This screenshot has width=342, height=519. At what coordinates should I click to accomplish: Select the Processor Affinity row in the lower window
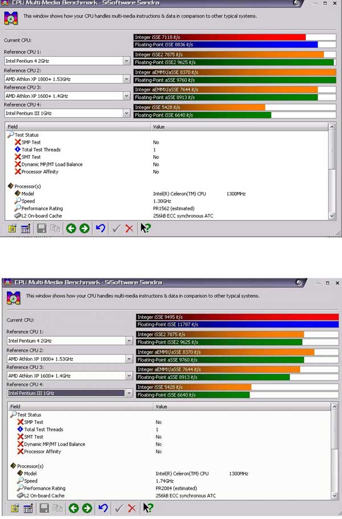click(x=169, y=452)
